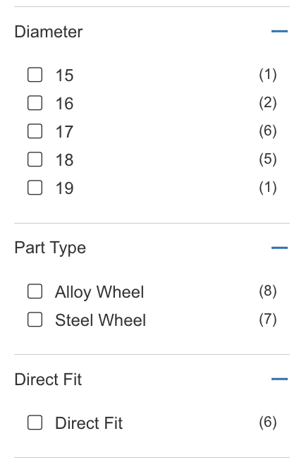Click the Part Type section heading
299x467 pixels.
pyautogui.click(x=50, y=248)
